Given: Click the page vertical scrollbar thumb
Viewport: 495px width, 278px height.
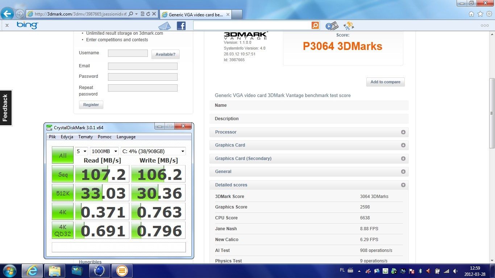Looking at the screenshot, I should click(x=492, y=113).
